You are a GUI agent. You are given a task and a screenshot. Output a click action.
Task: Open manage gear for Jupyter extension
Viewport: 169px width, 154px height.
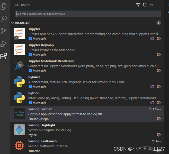158,38
